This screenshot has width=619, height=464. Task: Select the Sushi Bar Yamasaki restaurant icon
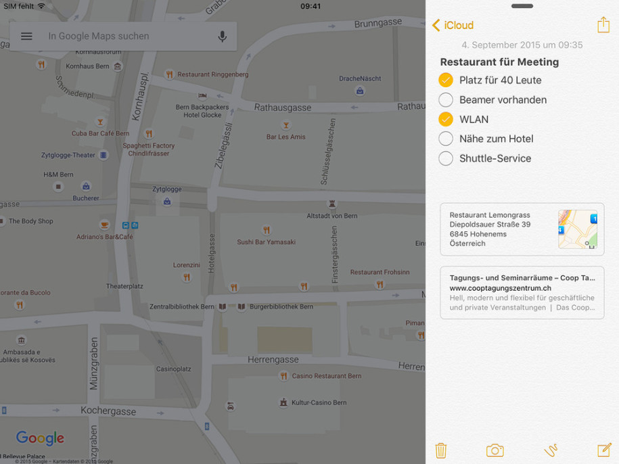tap(267, 230)
